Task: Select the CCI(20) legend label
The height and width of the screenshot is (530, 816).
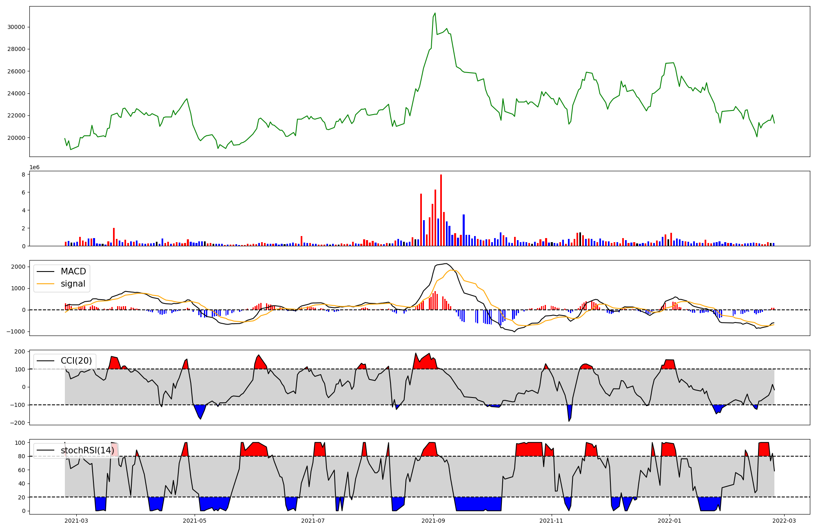Action: [x=76, y=361]
